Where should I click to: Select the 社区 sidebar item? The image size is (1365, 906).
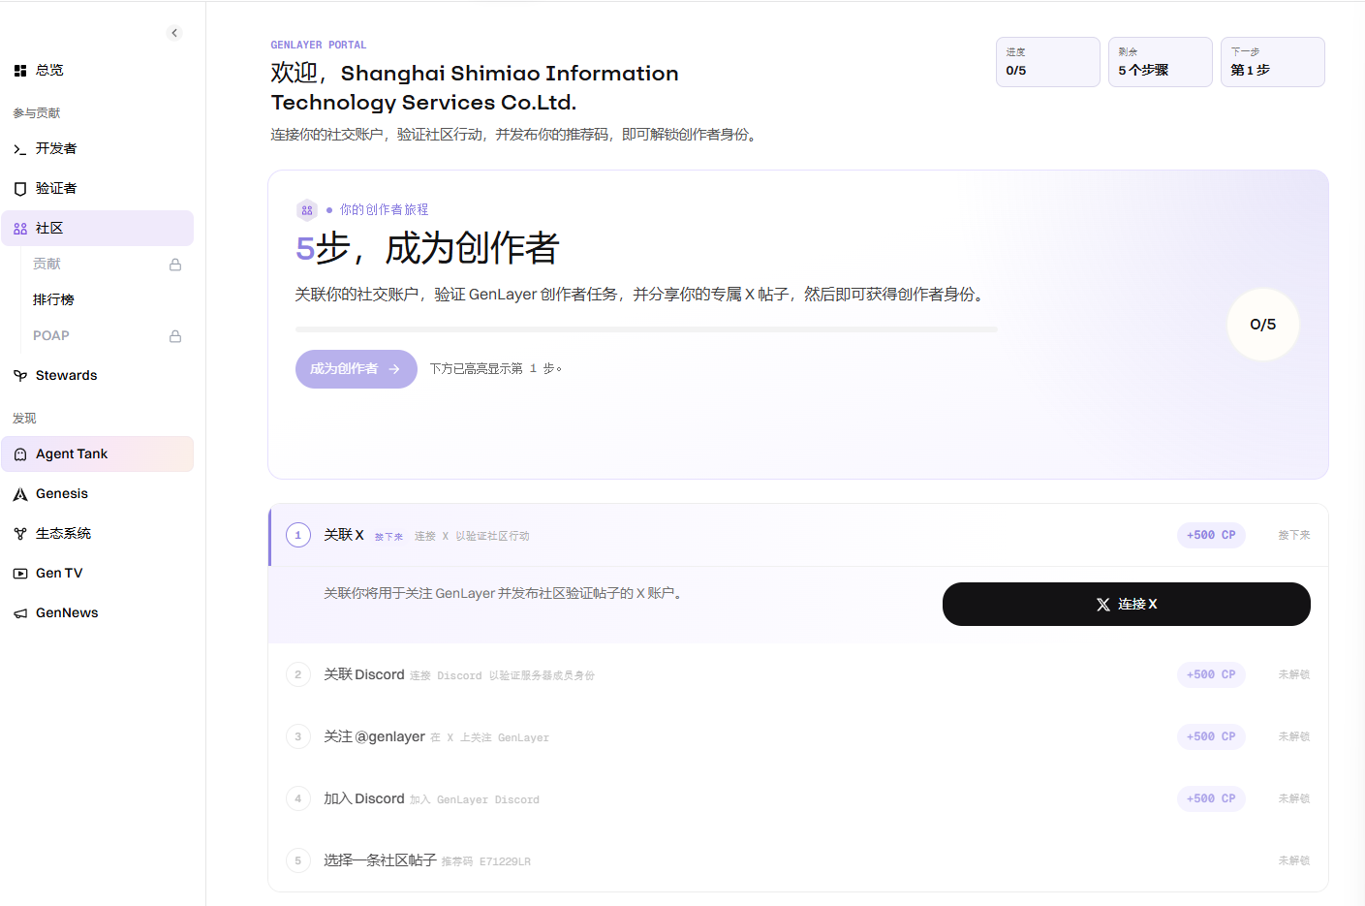pos(97,228)
